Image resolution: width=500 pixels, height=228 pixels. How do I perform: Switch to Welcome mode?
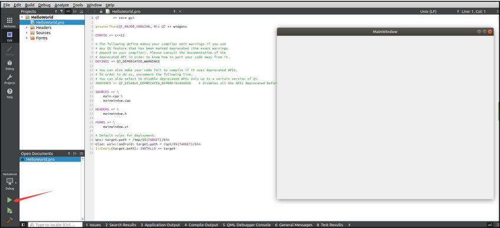tap(9, 22)
